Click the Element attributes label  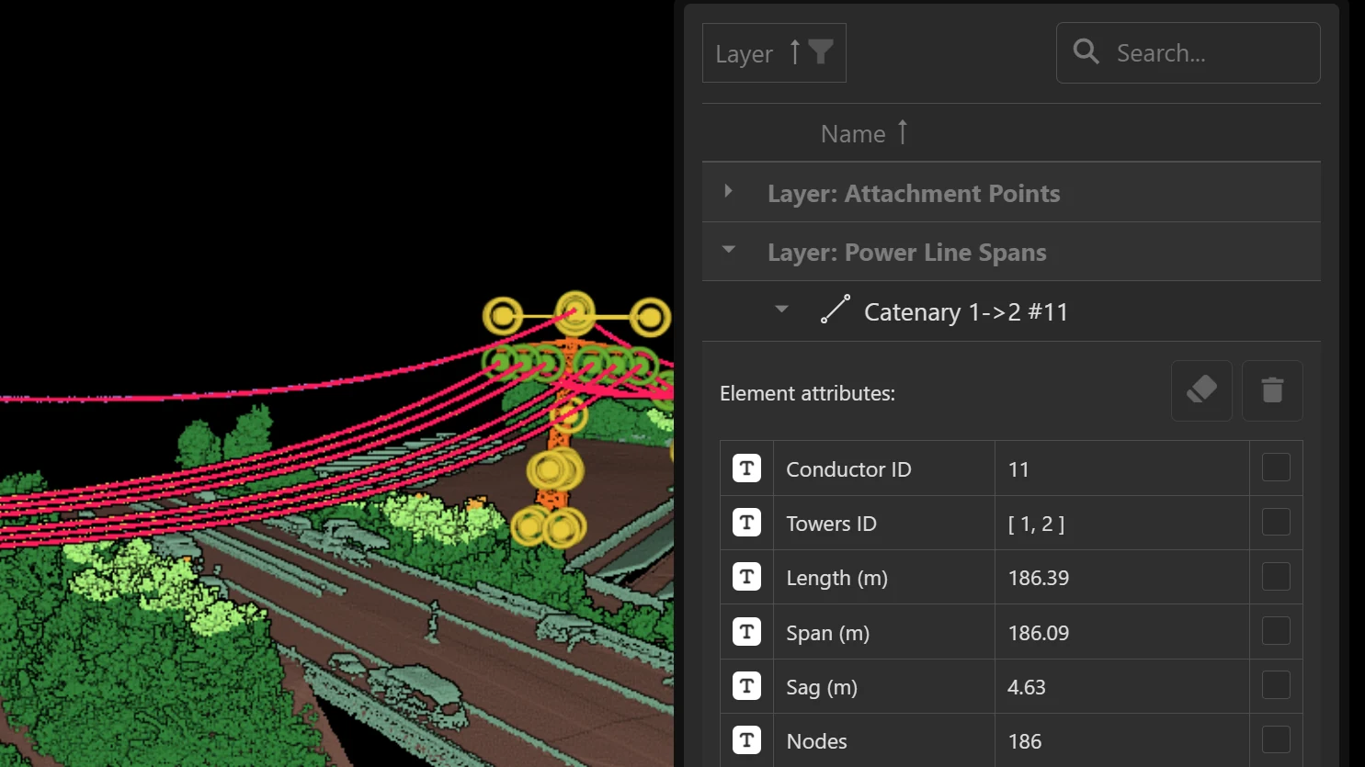807,393
